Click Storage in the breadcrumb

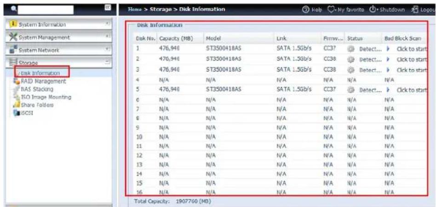[x=161, y=10]
